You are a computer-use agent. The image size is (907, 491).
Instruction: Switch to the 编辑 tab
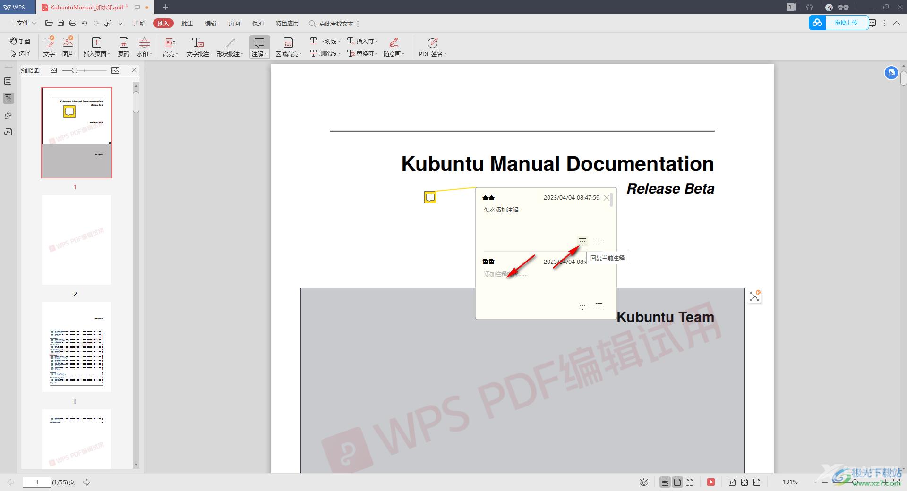point(211,23)
